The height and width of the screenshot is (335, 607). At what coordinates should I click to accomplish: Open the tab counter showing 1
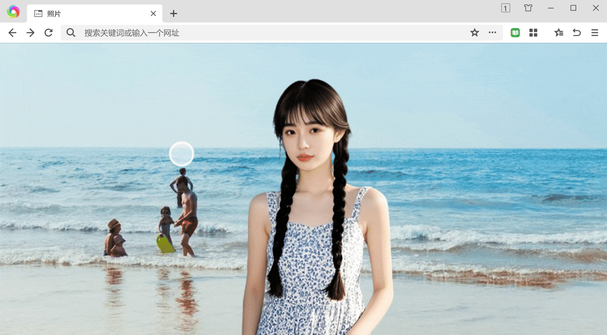tap(505, 8)
